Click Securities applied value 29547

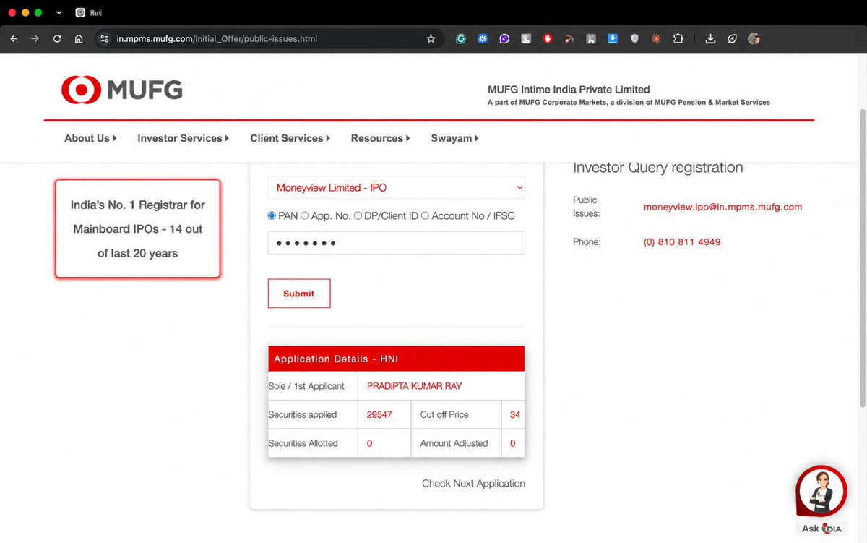(379, 415)
